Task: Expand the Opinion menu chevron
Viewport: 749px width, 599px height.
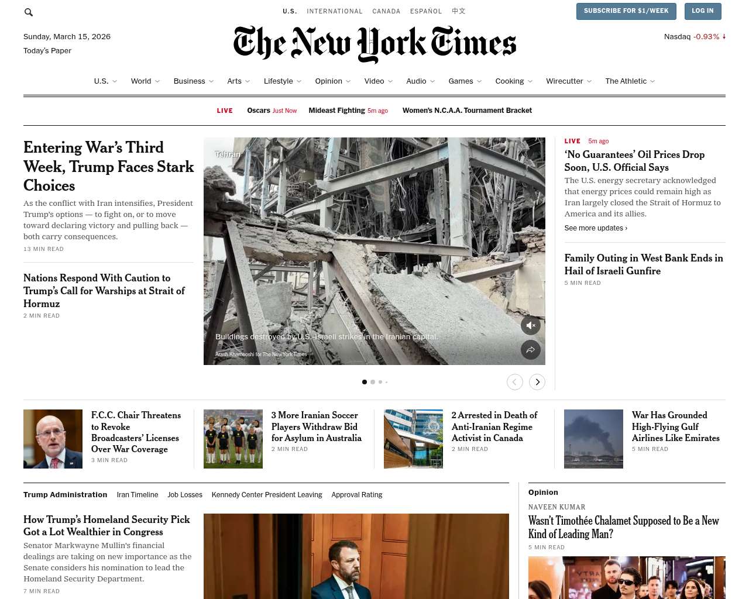Action: pos(348,81)
